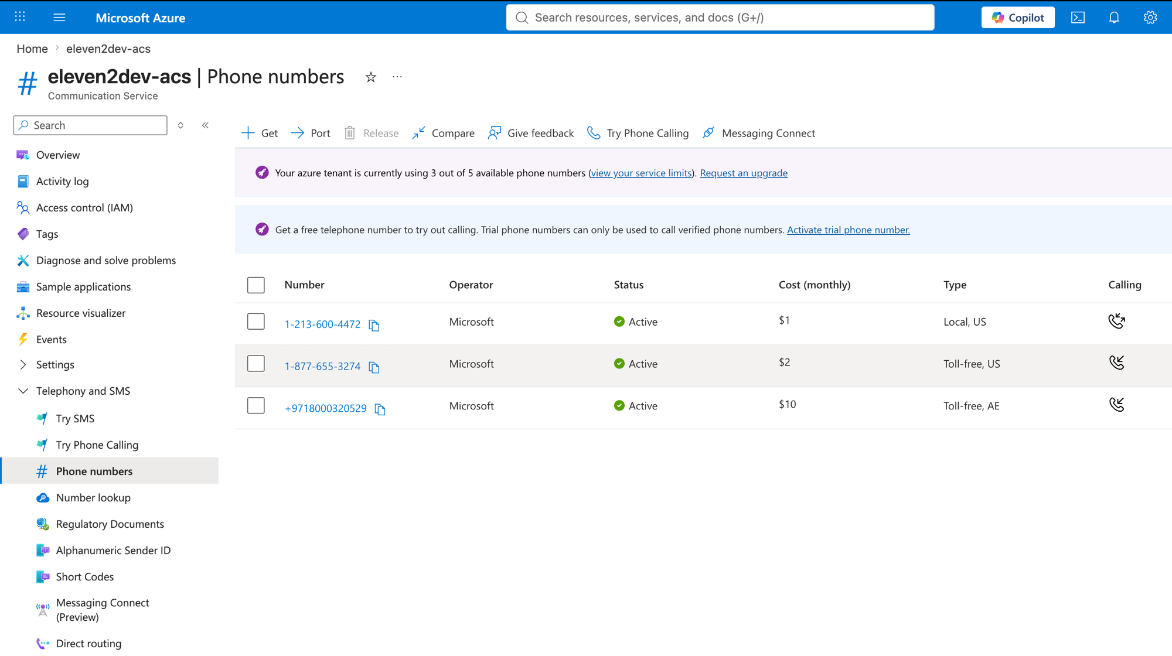1172x656 pixels.
Task: Open Sample applications
Action: coord(83,286)
